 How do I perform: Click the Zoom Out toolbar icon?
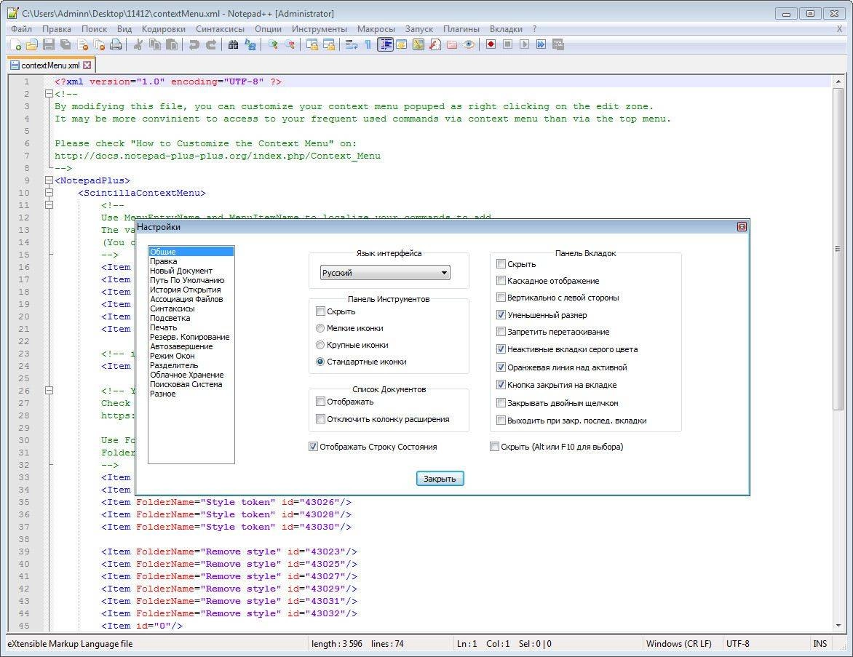click(x=290, y=44)
